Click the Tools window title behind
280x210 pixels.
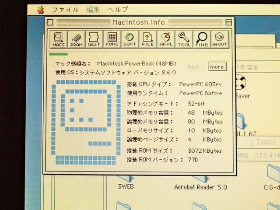(x=266, y=142)
